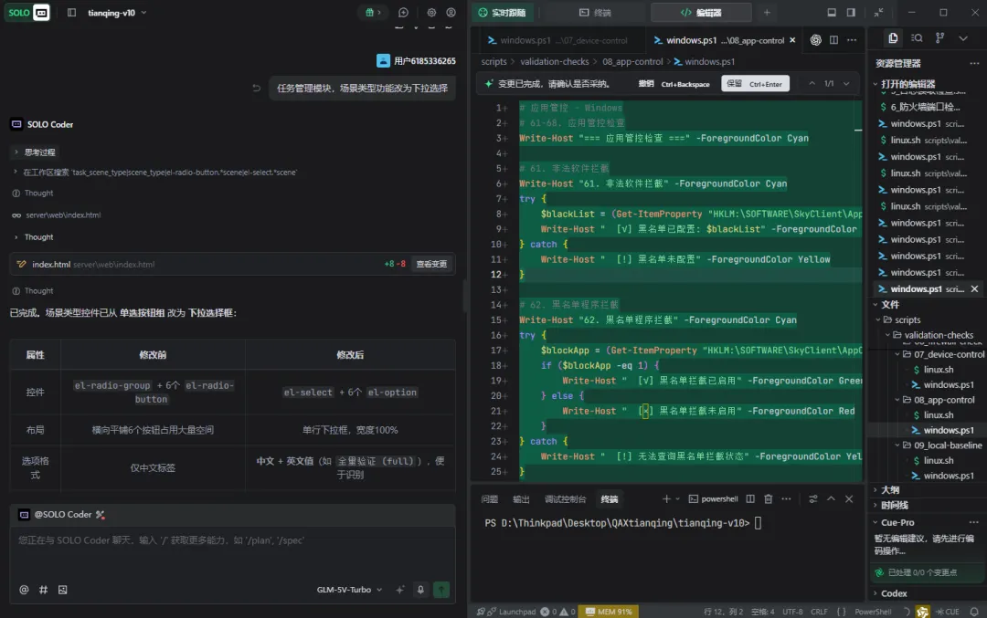Split the editor with split icon
Image resolution: width=987 pixels, height=618 pixels.
pos(833,39)
